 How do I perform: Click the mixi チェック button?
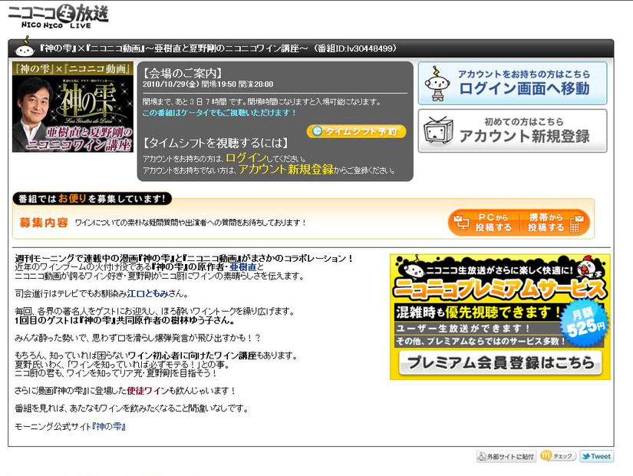click(558, 456)
